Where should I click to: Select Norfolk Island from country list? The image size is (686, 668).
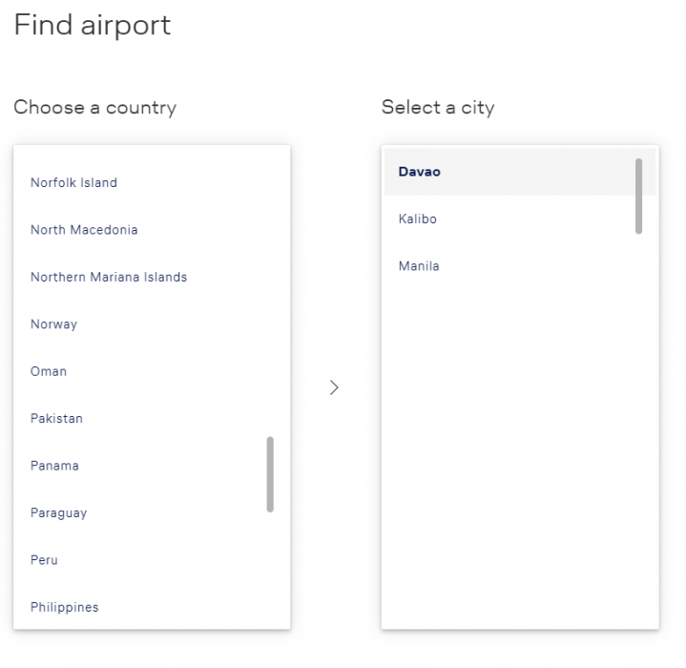tap(73, 182)
